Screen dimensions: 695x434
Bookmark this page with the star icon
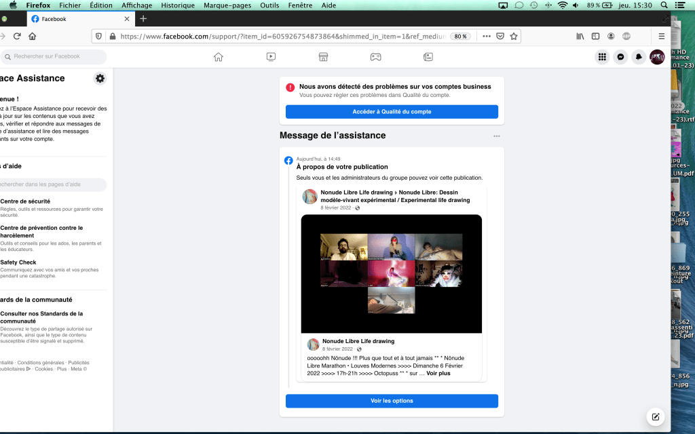point(514,36)
